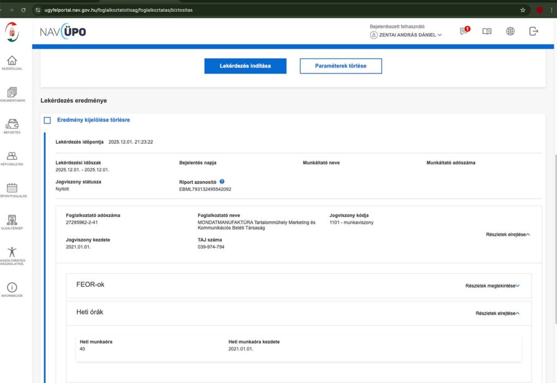
Task: Open the Képviseletek sidebar icon
Action: tap(11, 156)
